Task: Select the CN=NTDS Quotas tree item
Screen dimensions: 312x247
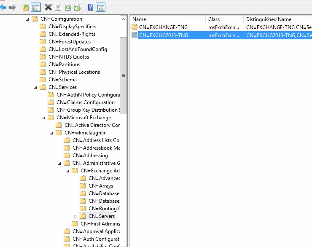Action: point(69,56)
